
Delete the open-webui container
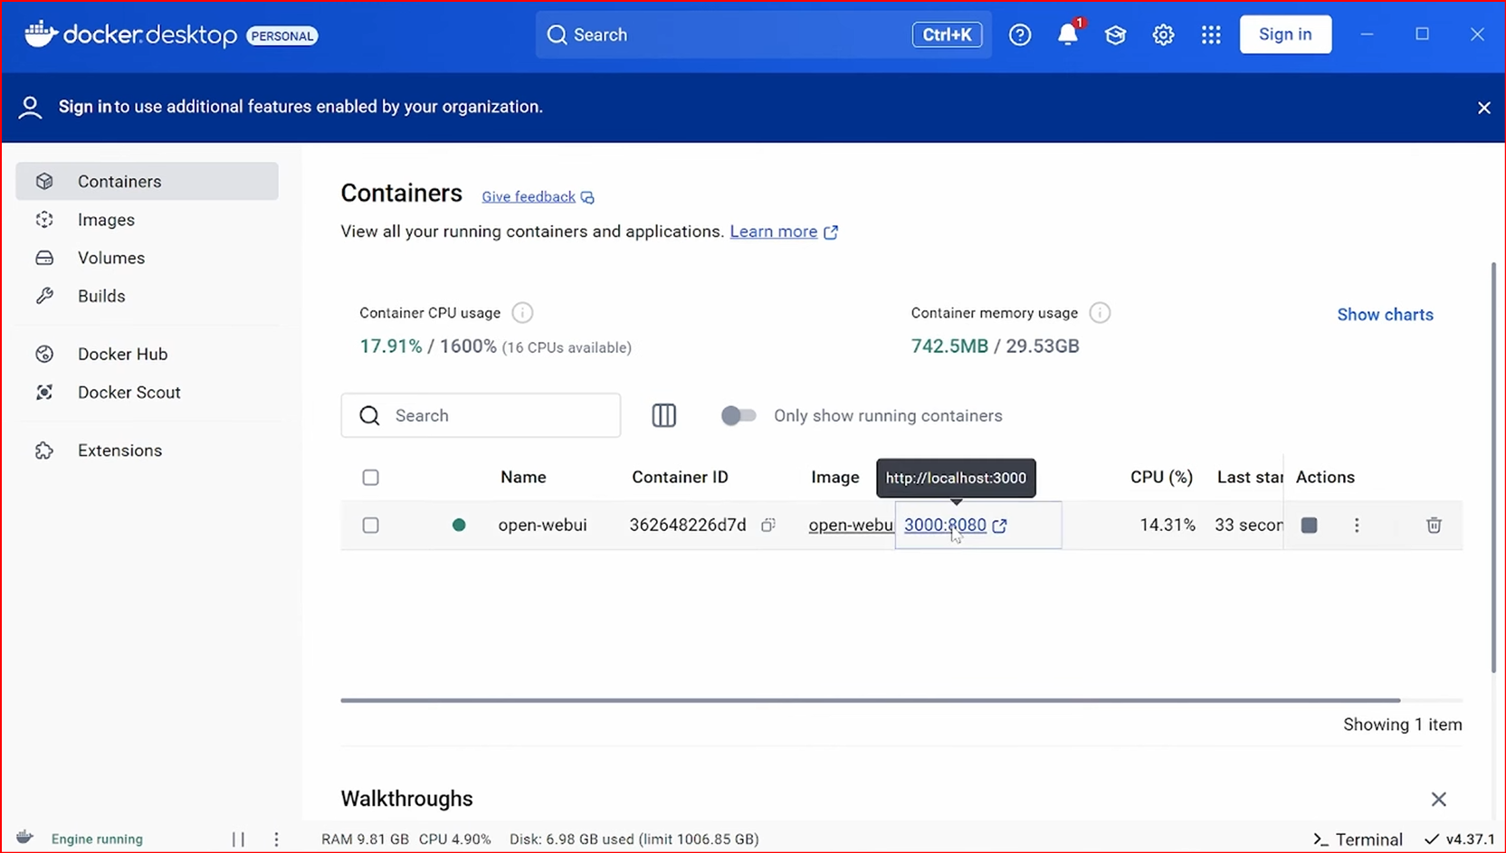click(1434, 525)
